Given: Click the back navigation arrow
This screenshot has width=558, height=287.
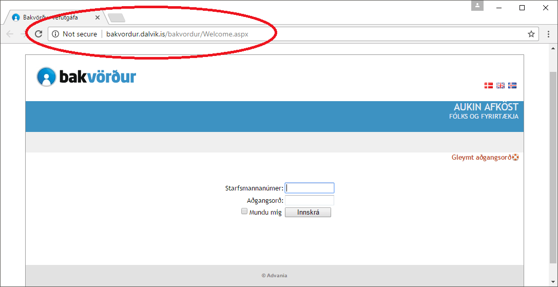Looking at the screenshot, I should point(10,34).
